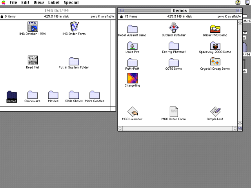Click "zero K available" in the Demos window

[x=229, y=16]
